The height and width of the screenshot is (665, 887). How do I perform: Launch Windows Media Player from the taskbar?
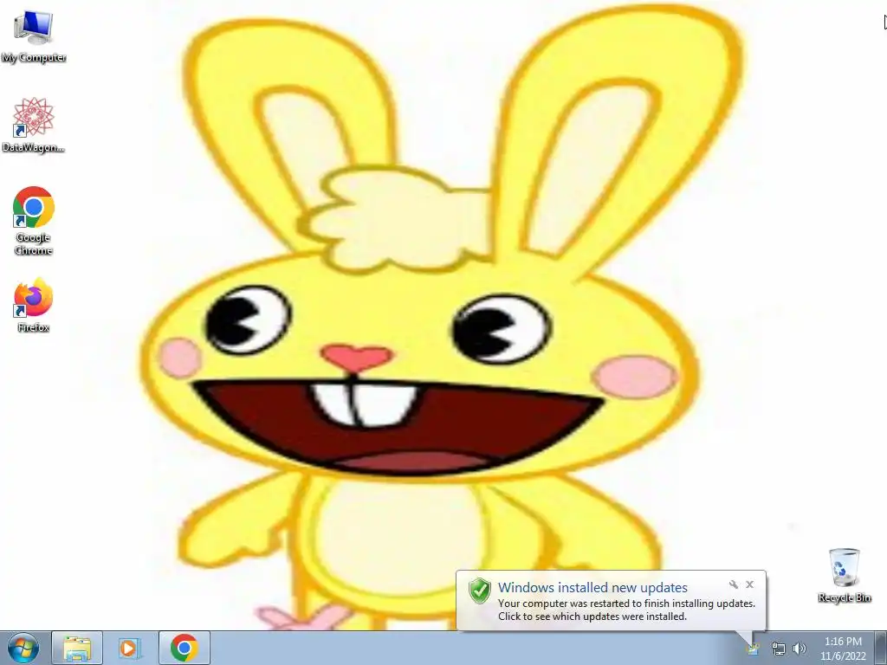pos(129,648)
